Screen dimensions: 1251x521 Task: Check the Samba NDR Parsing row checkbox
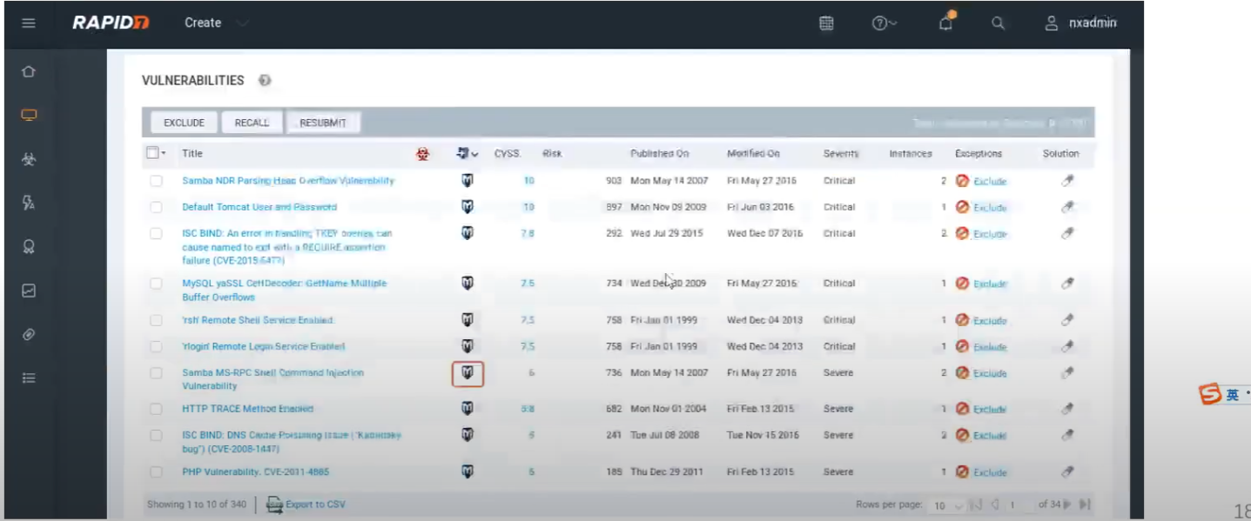pyautogui.click(x=156, y=181)
